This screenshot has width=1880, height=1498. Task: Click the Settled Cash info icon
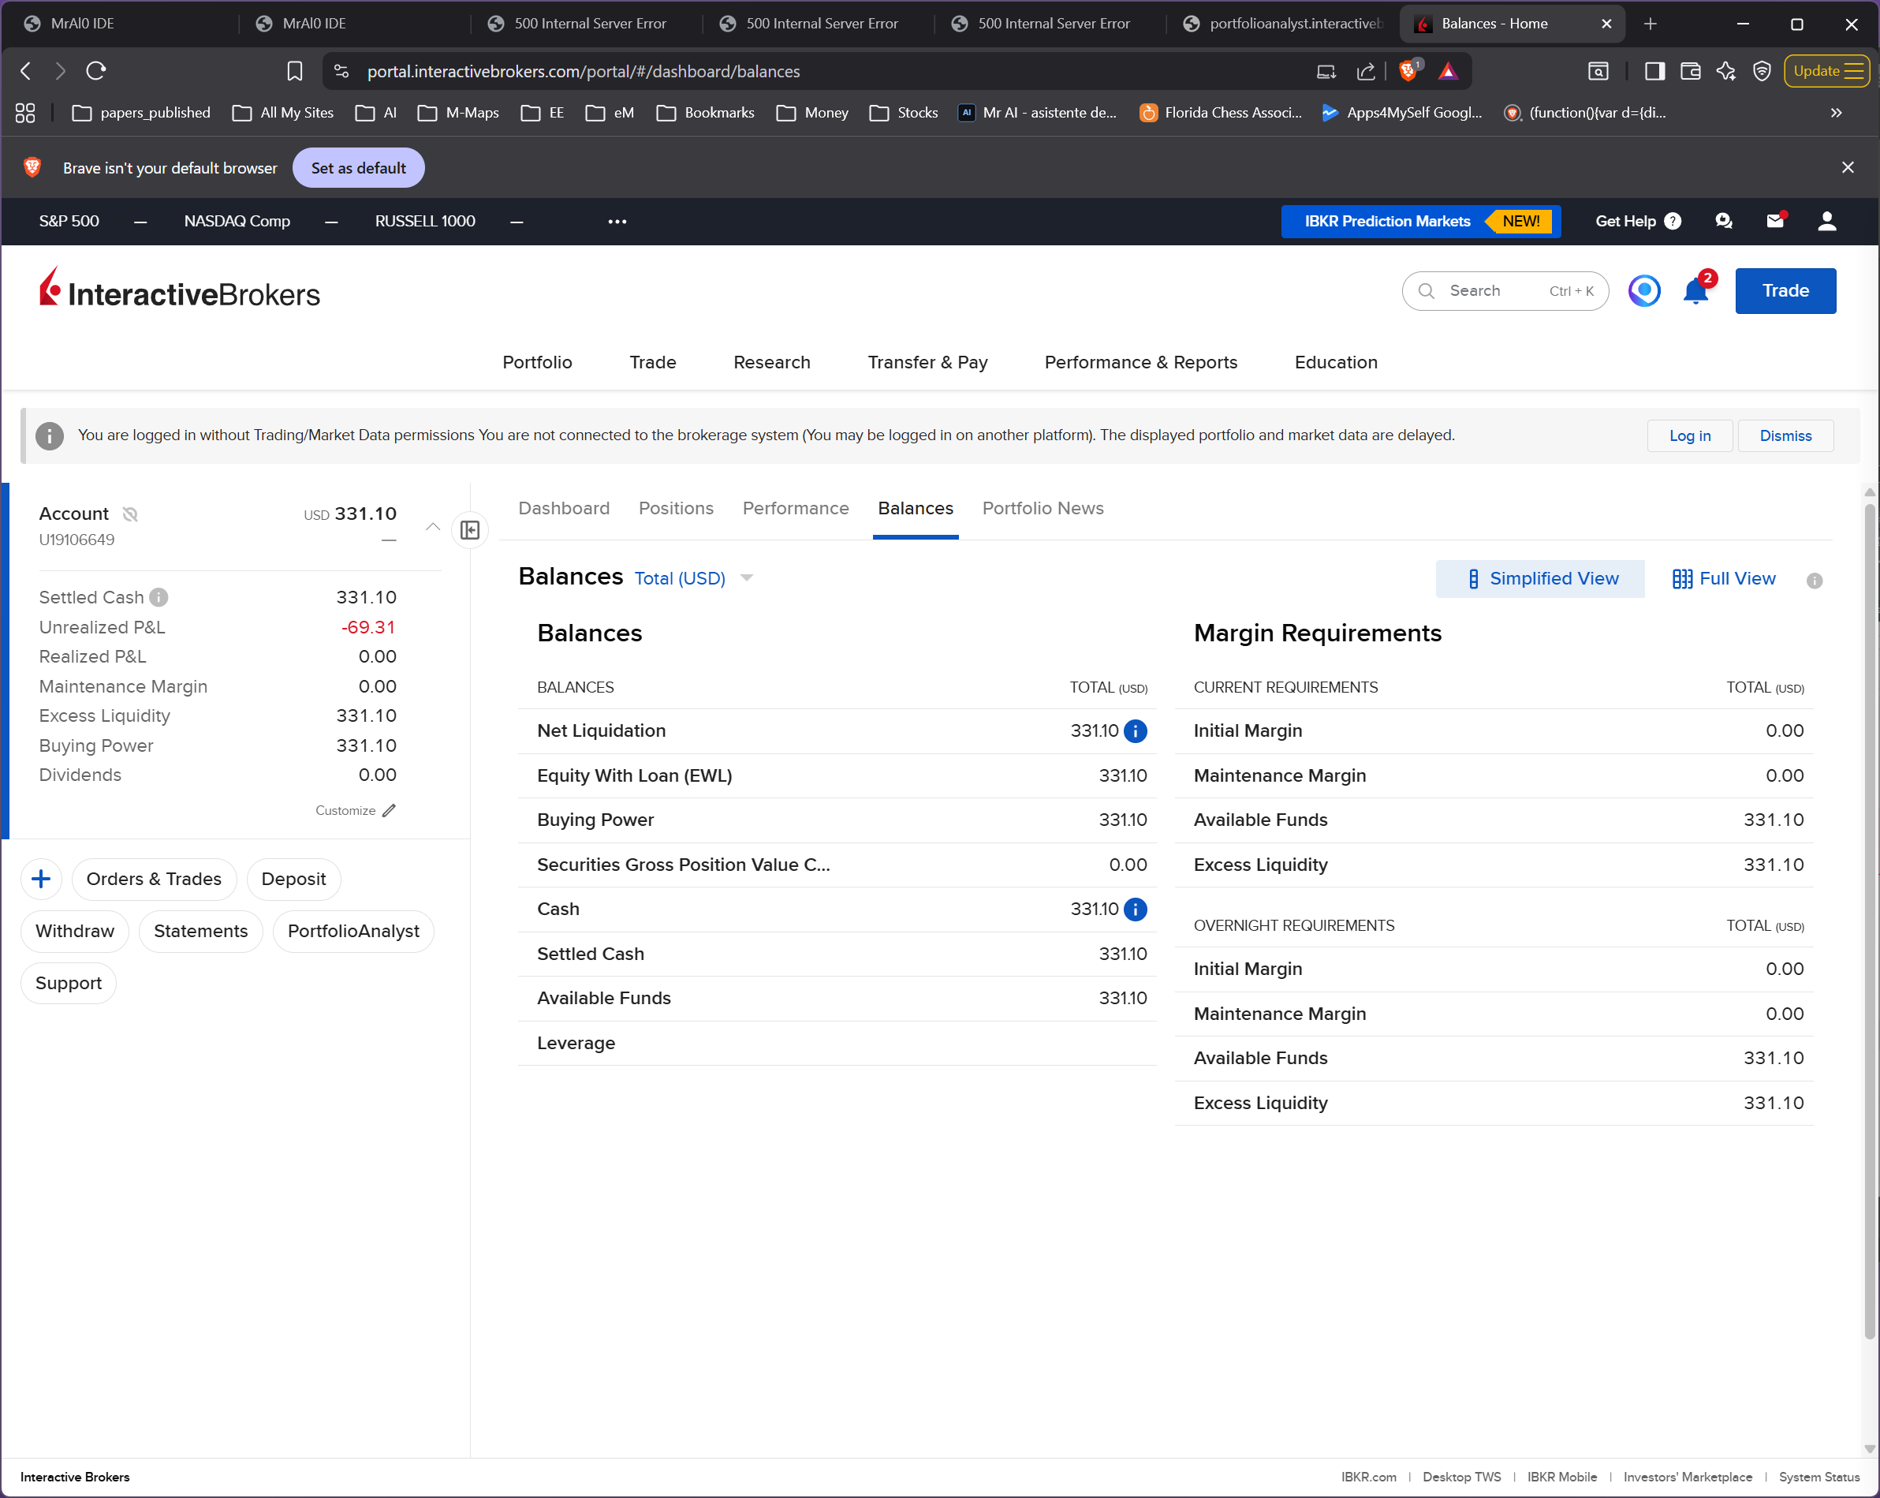[x=159, y=597]
